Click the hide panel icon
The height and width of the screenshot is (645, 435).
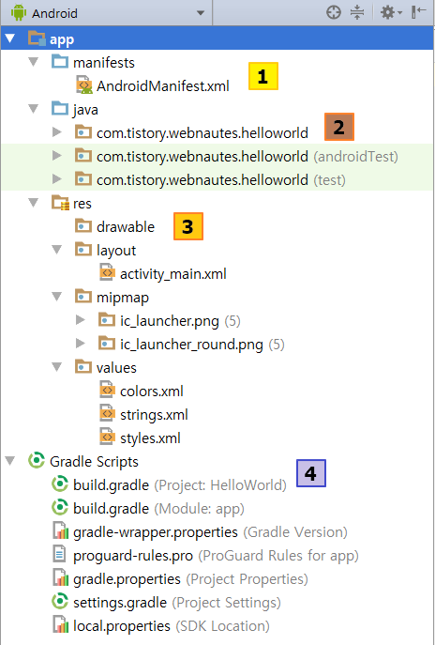[x=418, y=12]
